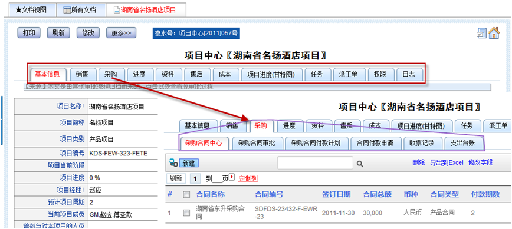Click the window layout icon beside home

[482, 34]
